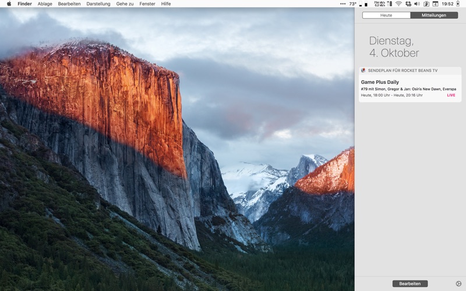
Task: Switch to the Mitteilungen tab
Action: click(x=434, y=15)
